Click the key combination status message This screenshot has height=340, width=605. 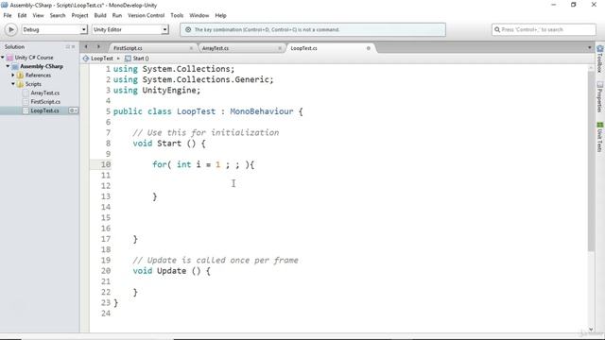coord(267,29)
